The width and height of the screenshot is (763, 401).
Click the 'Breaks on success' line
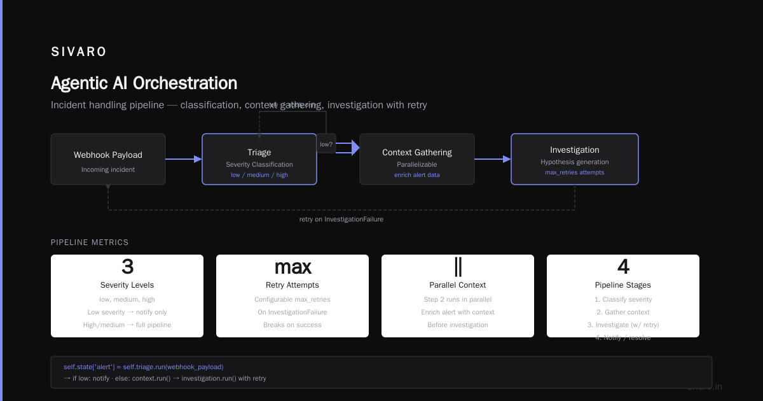pyautogui.click(x=292, y=325)
